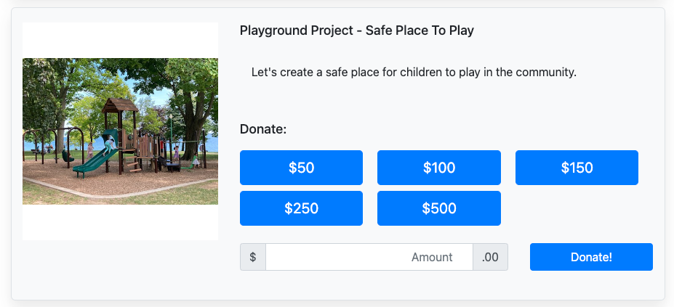Click the $250 preset amount
The height and width of the screenshot is (307, 674).
[x=301, y=208]
